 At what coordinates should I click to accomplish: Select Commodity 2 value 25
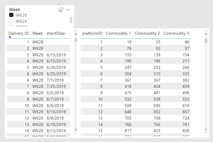coord(158,42)
